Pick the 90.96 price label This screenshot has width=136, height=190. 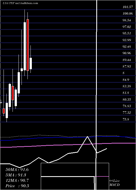click(x=127, y=53)
